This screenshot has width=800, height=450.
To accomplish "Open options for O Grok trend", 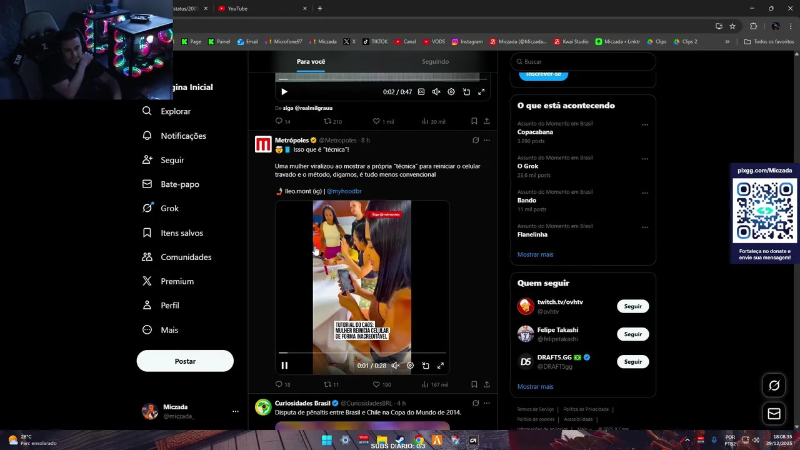I will pos(645,159).
